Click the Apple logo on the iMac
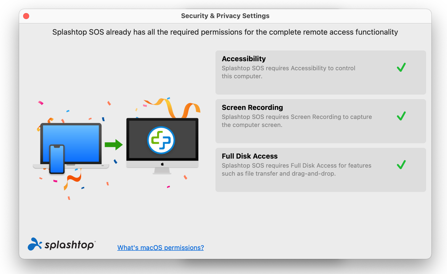Screen dimensions: 447x274 point(162,164)
